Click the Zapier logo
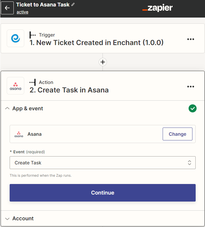 tap(157, 8)
